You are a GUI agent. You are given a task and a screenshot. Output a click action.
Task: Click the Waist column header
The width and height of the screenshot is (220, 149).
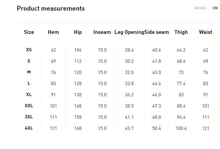pos(205,32)
